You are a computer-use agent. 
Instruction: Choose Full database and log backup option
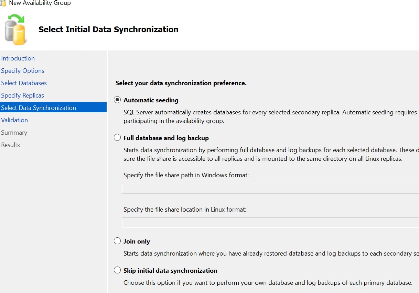click(x=117, y=138)
